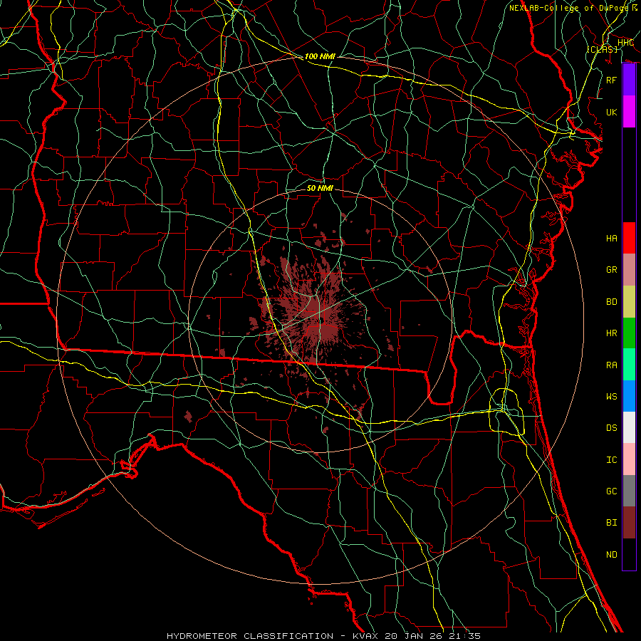This screenshot has width=641, height=641.
Task: Click the KVAX radar site identifier
Action: (x=366, y=636)
